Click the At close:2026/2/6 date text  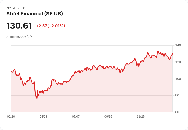click(19, 37)
